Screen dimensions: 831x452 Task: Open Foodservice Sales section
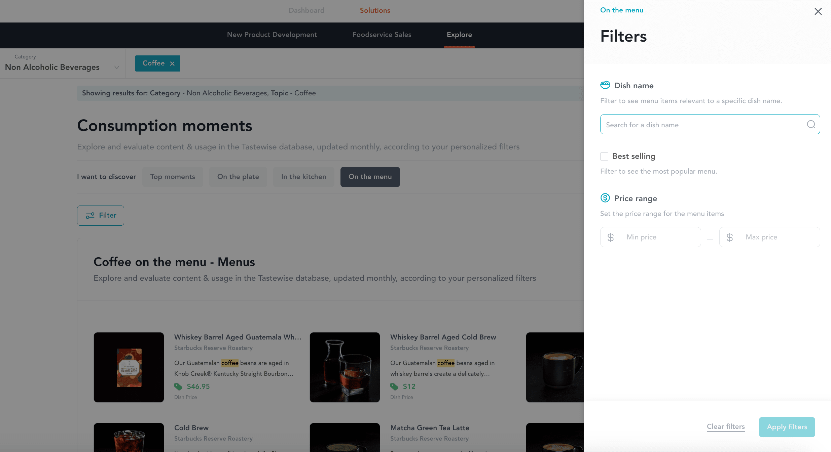[382, 35]
